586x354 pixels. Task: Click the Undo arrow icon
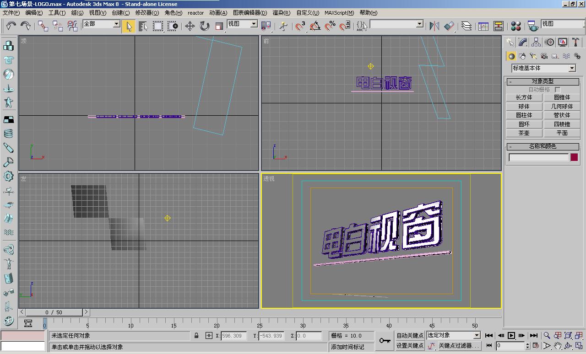(x=11, y=26)
